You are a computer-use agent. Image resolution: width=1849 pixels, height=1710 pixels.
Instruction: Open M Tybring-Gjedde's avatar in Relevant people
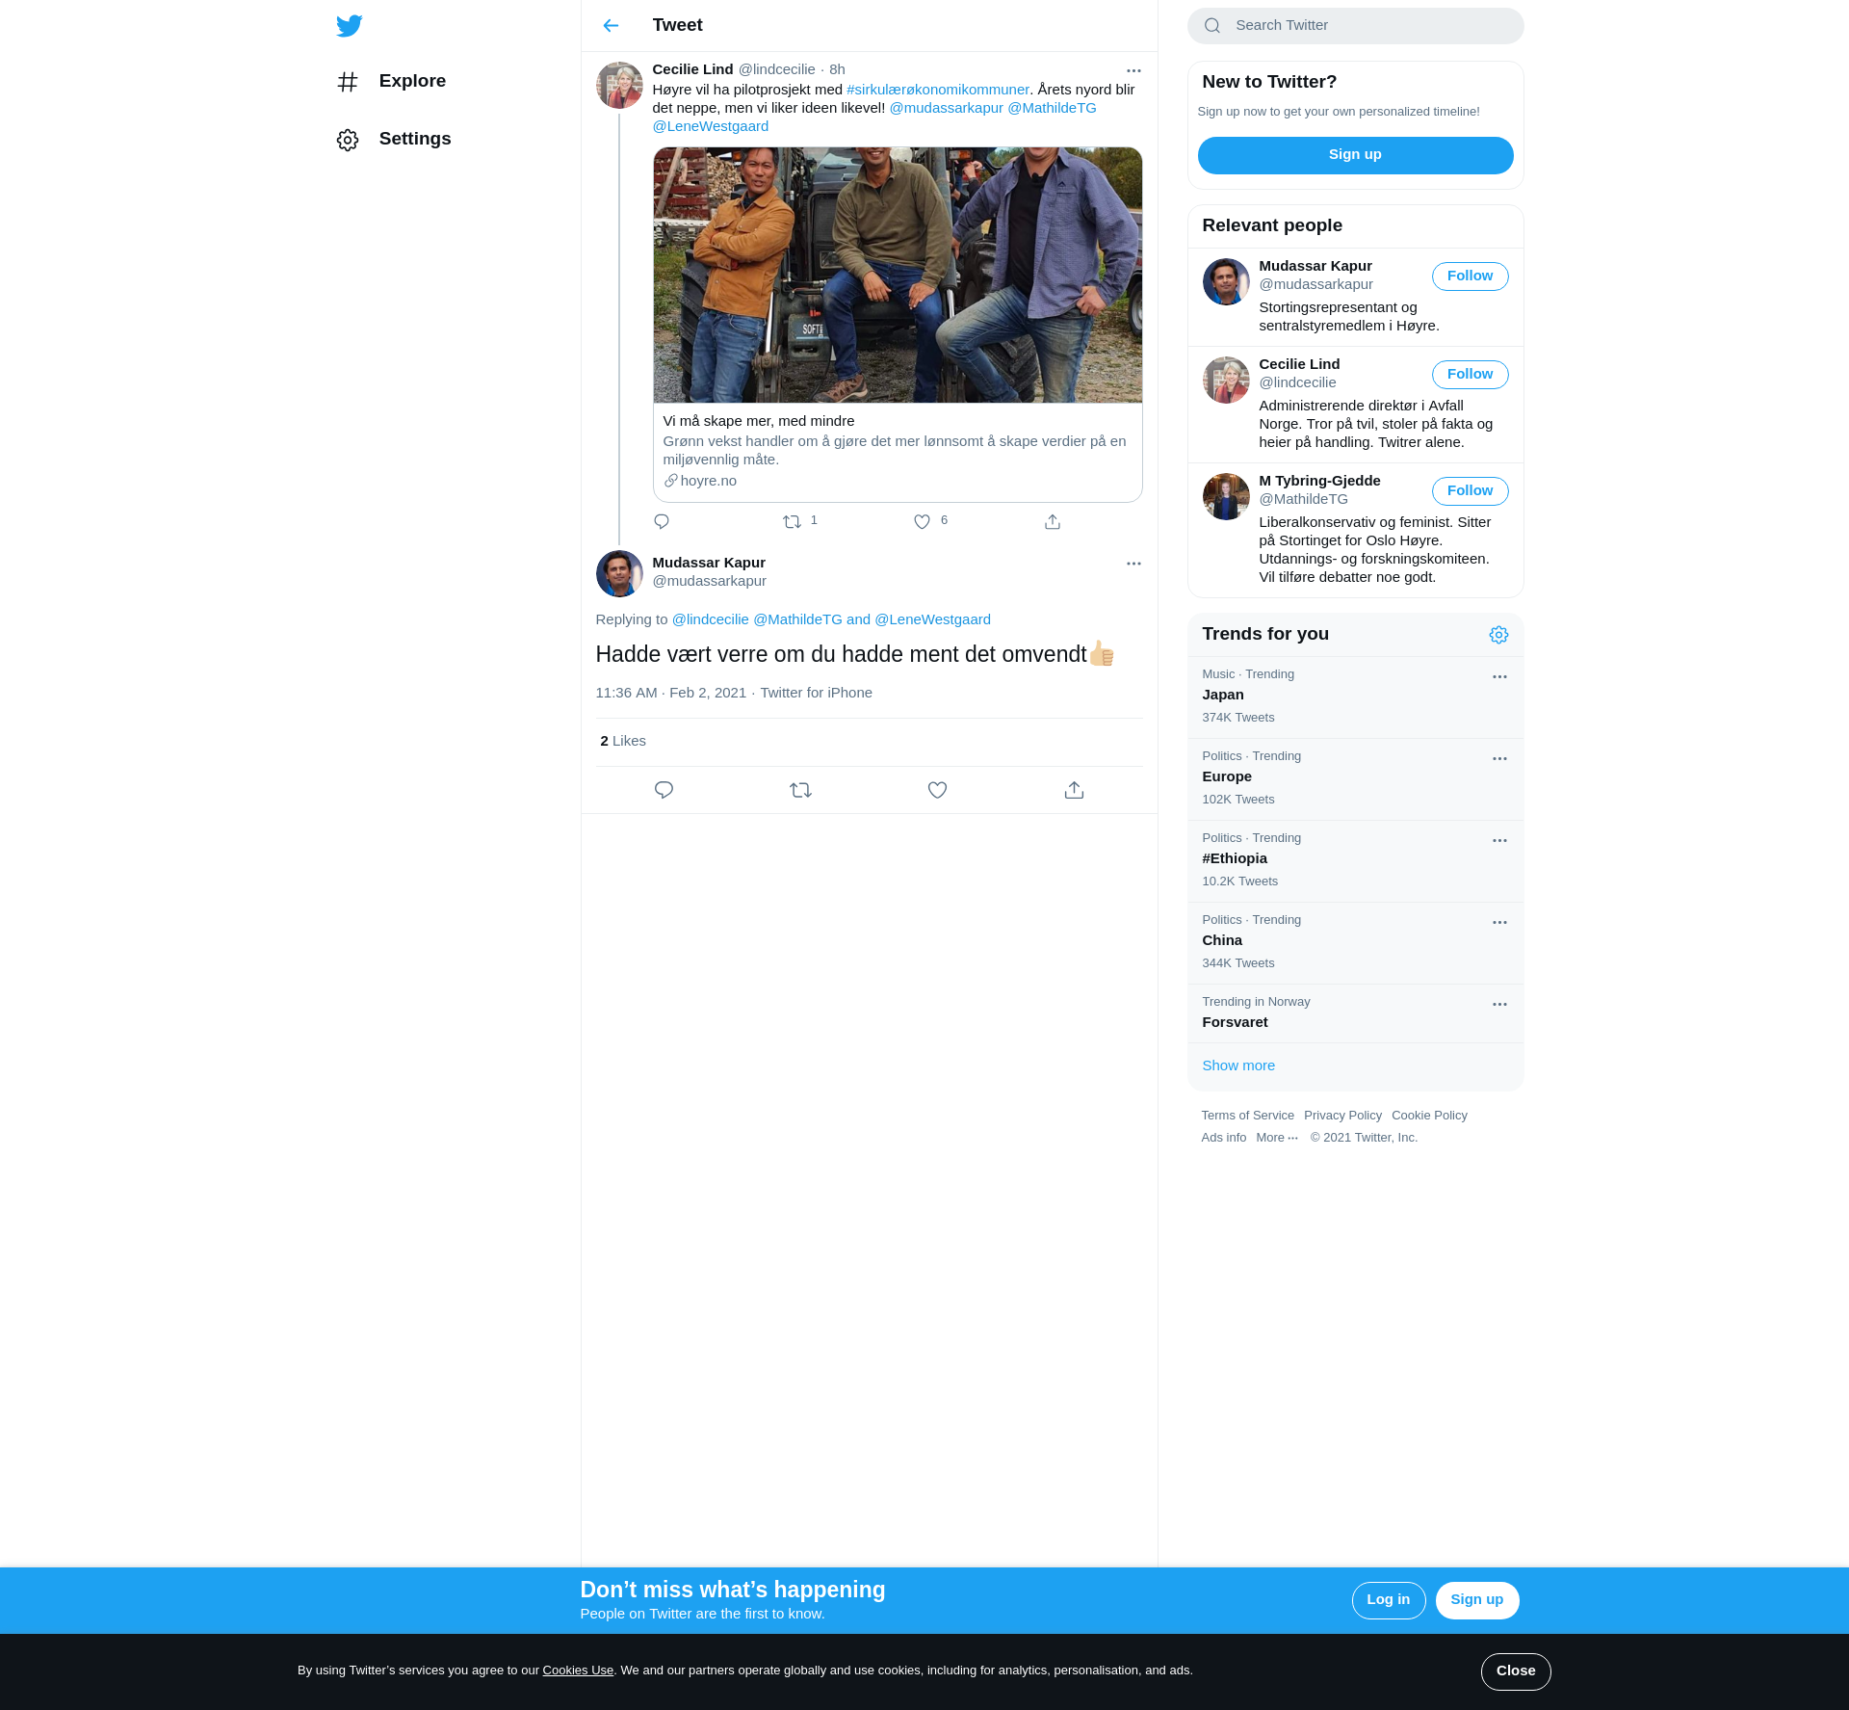(1226, 496)
